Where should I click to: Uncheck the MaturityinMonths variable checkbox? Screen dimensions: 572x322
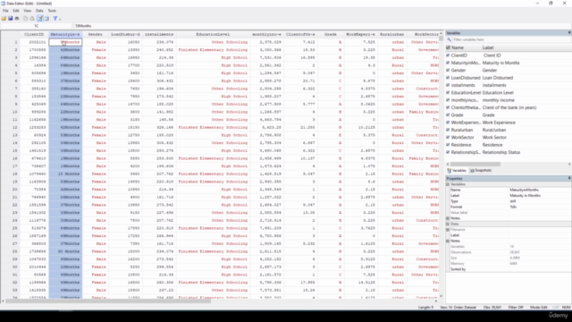(448, 63)
